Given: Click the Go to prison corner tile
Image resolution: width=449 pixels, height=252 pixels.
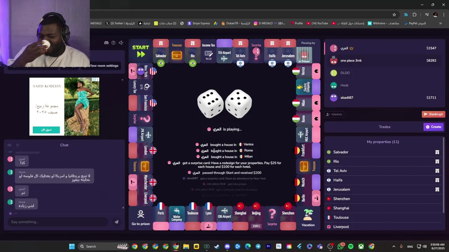Looking at the screenshot, I should click(x=141, y=218).
